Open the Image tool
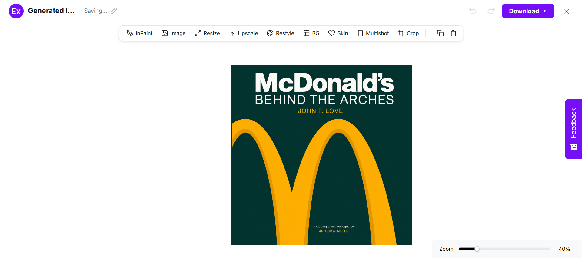The image size is (582, 258). tap(174, 33)
